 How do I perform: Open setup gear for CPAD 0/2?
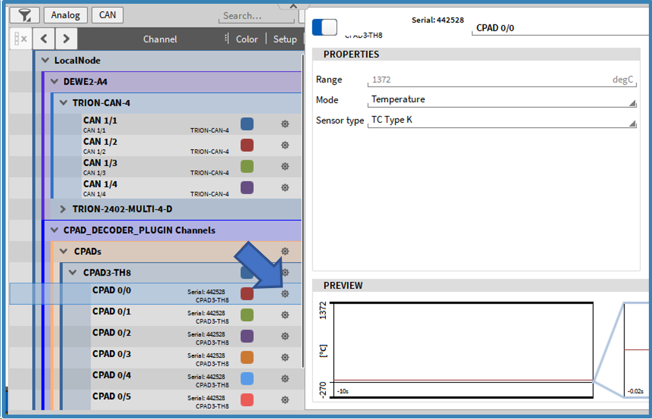tap(285, 336)
